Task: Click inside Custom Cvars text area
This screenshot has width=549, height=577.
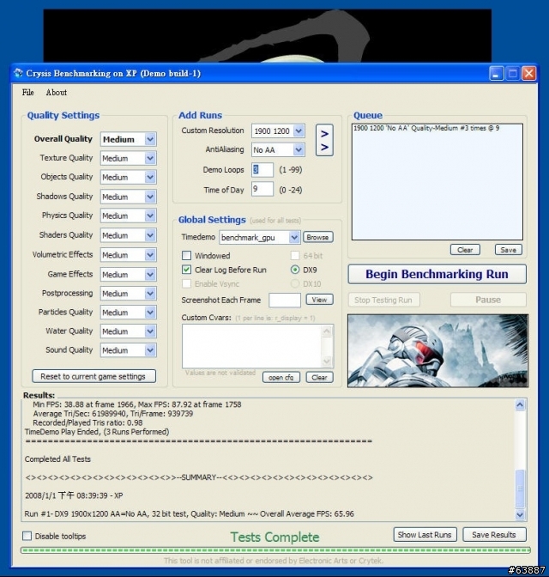Action: pos(252,346)
